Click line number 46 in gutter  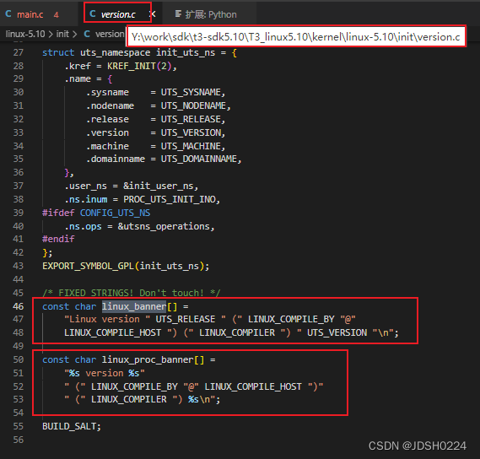(x=18, y=306)
